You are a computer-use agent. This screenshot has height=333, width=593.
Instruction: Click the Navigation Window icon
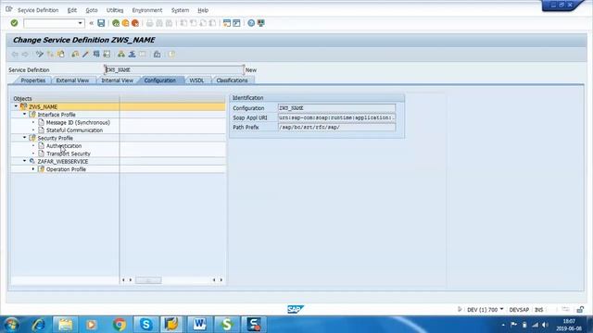click(107, 55)
